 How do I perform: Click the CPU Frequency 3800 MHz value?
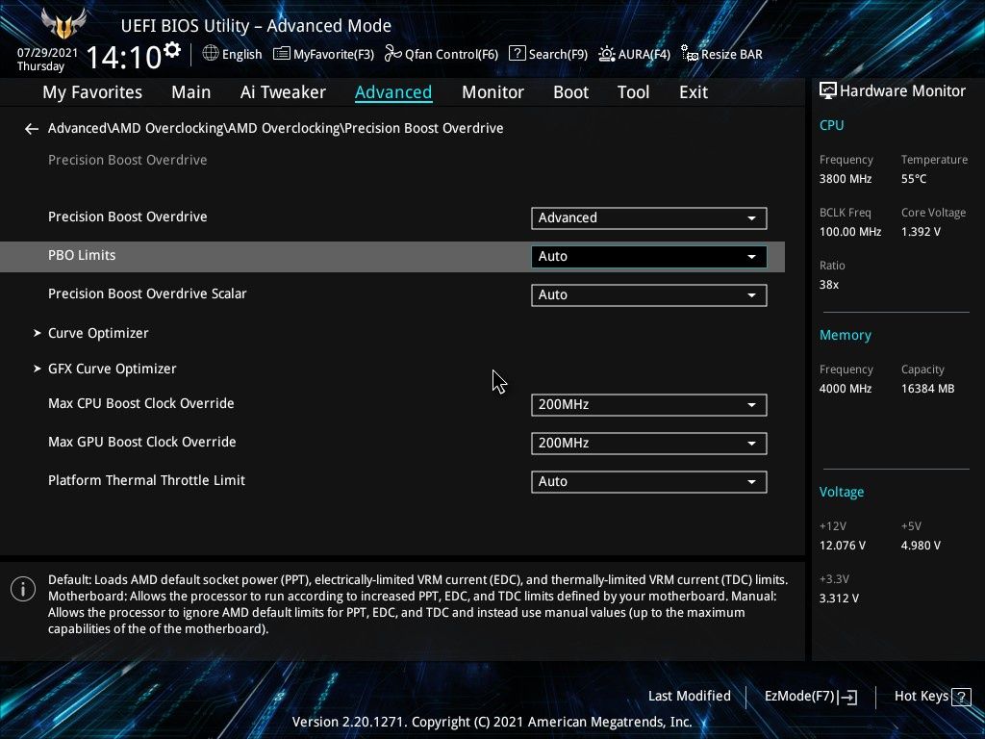point(846,179)
